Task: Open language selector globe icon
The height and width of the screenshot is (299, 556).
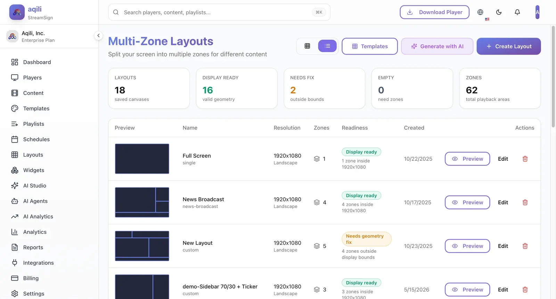Action: click(480, 12)
